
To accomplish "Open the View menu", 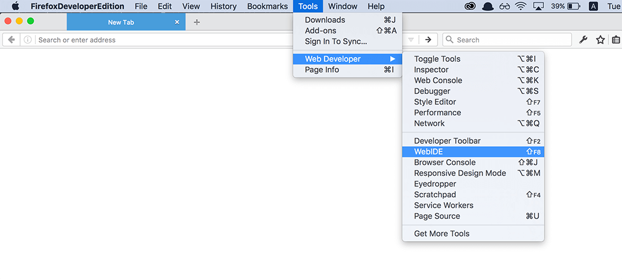I will coord(191,6).
